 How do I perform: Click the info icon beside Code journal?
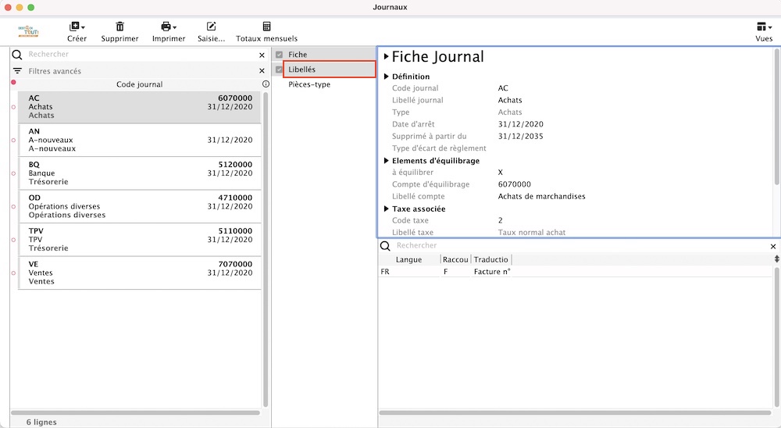pyautogui.click(x=266, y=84)
